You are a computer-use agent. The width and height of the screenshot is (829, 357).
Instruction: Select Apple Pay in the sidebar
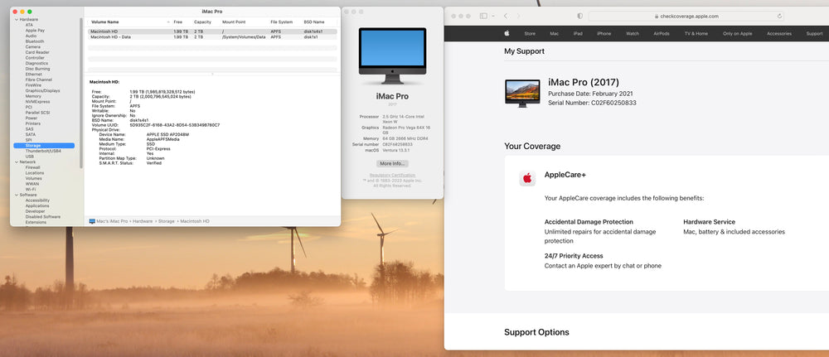click(x=35, y=31)
